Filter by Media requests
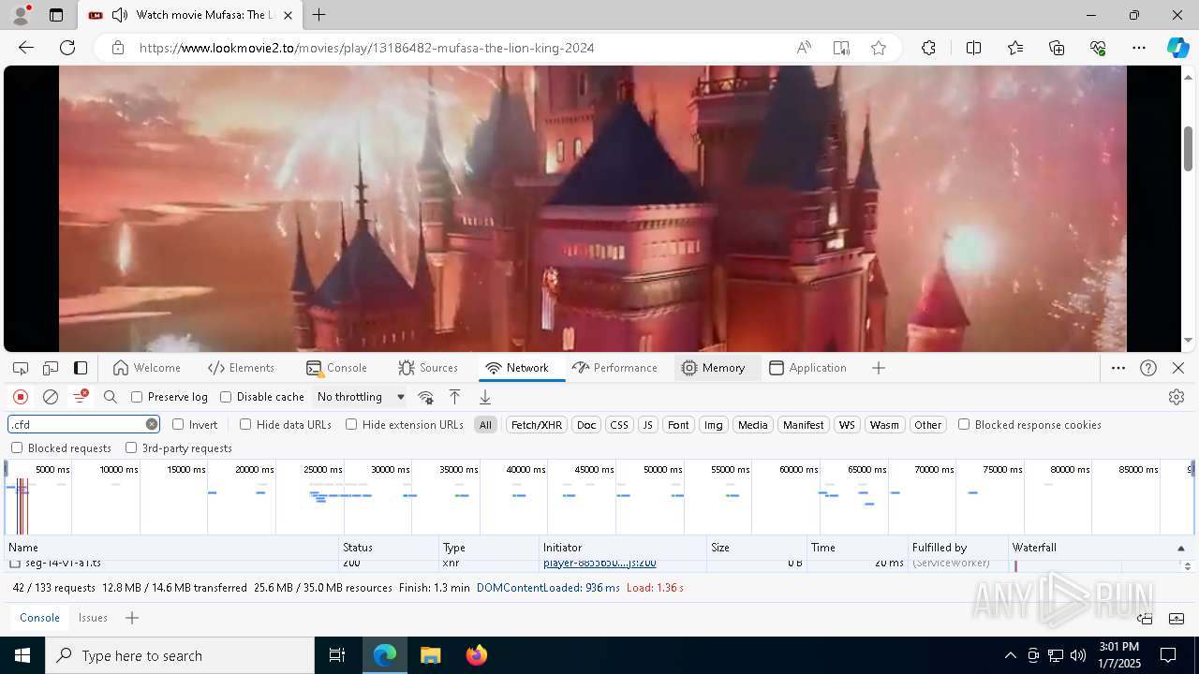This screenshot has width=1199, height=674. click(x=752, y=425)
